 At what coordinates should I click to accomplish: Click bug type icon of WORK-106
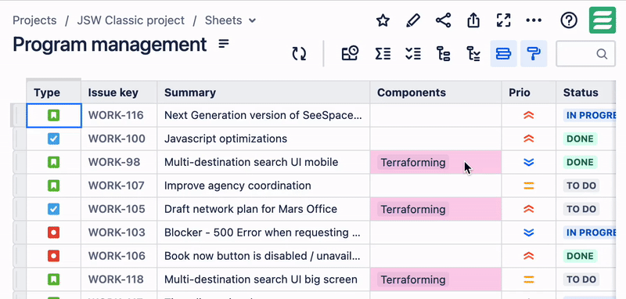(53, 256)
